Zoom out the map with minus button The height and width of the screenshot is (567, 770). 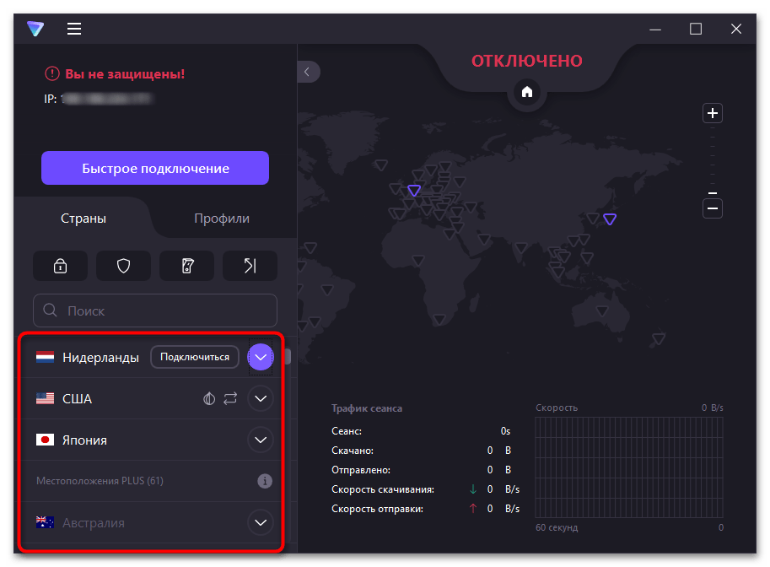[713, 208]
